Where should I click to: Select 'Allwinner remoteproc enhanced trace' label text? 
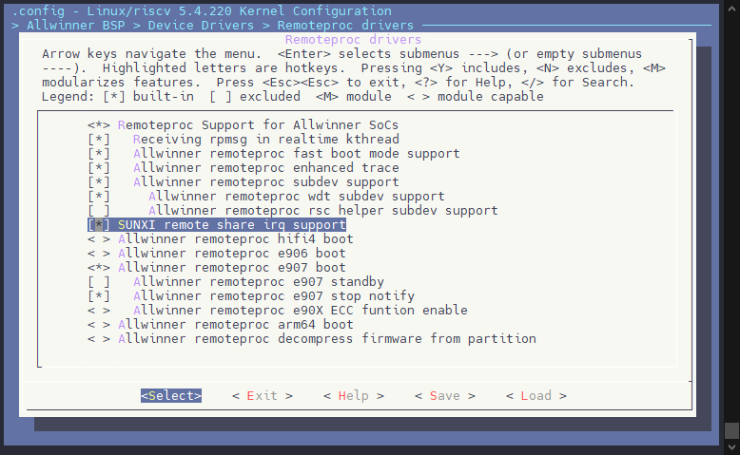coord(266,168)
